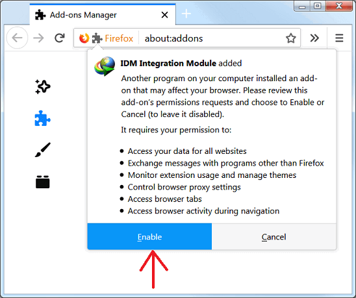This screenshot has width=356, height=298.
Task: Click the IDM Integration Module globe icon
Action: (105, 66)
